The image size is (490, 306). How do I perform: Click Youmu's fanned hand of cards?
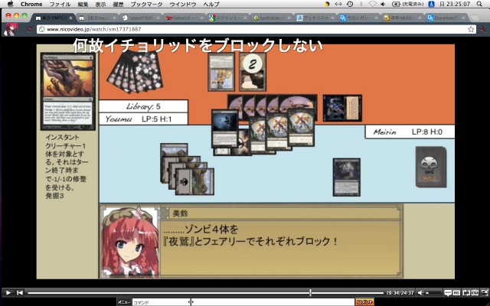tap(135, 71)
